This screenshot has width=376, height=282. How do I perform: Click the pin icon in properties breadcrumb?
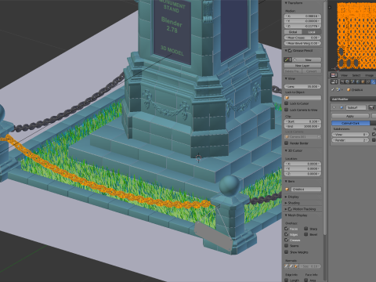coord(333,89)
